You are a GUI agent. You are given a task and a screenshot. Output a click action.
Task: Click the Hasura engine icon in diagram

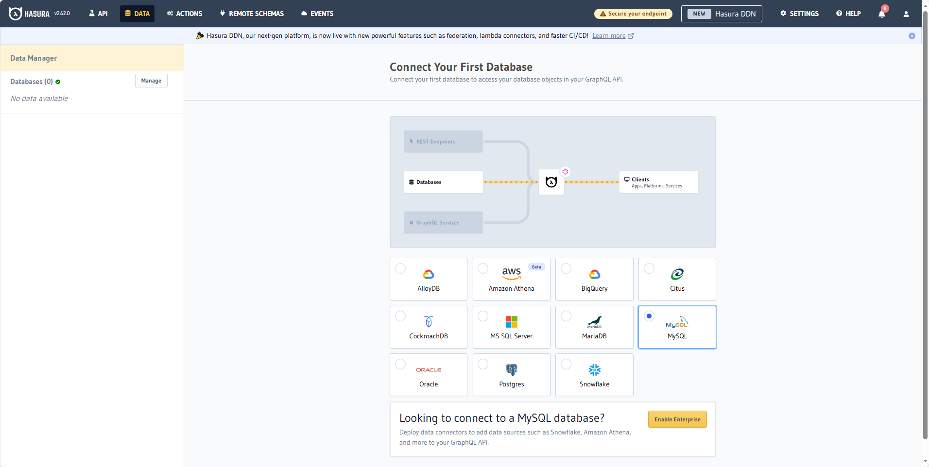[x=551, y=182]
